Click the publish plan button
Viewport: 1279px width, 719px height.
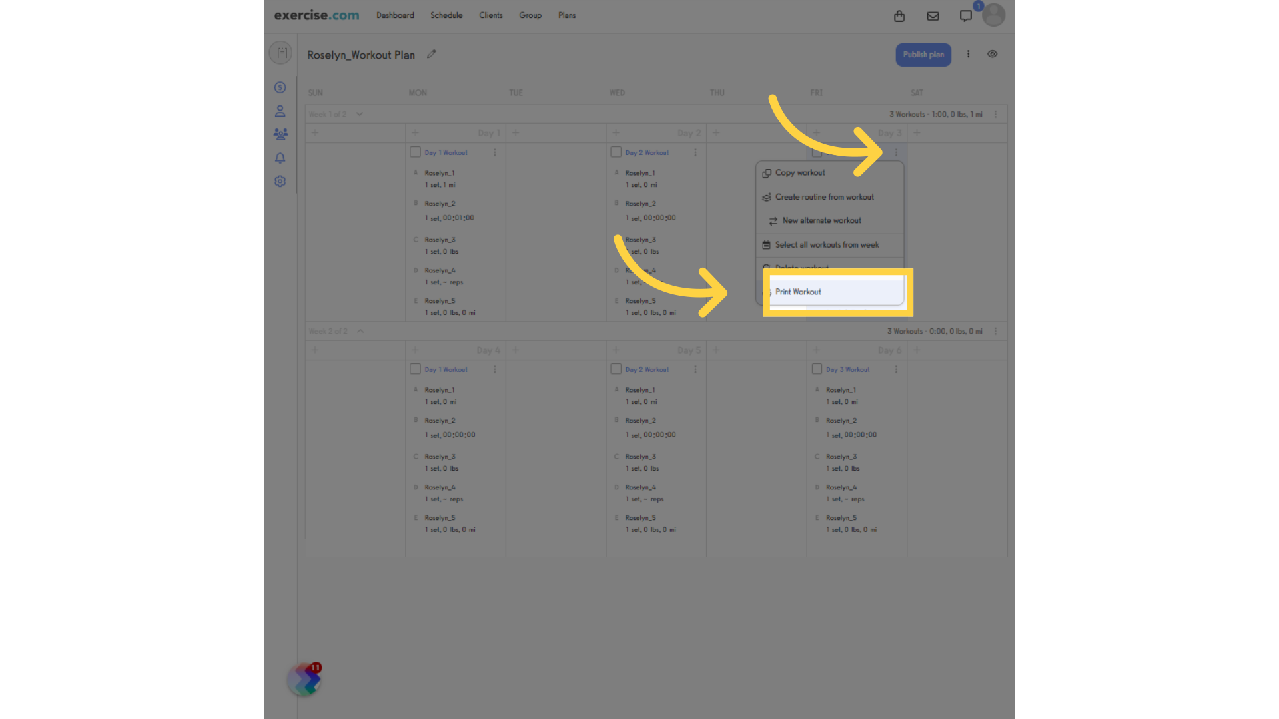tap(923, 55)
